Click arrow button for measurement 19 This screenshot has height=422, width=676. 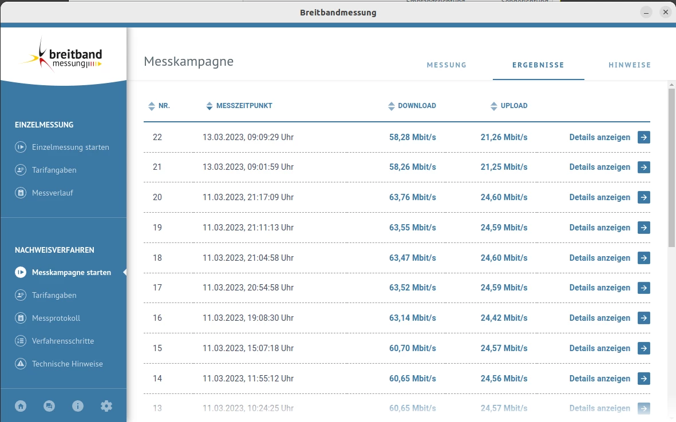[x=644, y=228]
